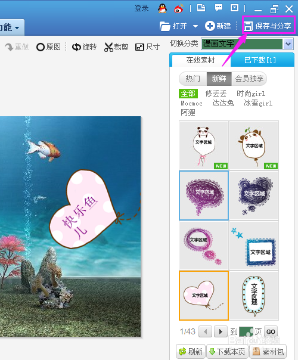Select the 裁剪 crop scissors tool

click(116, 47)
